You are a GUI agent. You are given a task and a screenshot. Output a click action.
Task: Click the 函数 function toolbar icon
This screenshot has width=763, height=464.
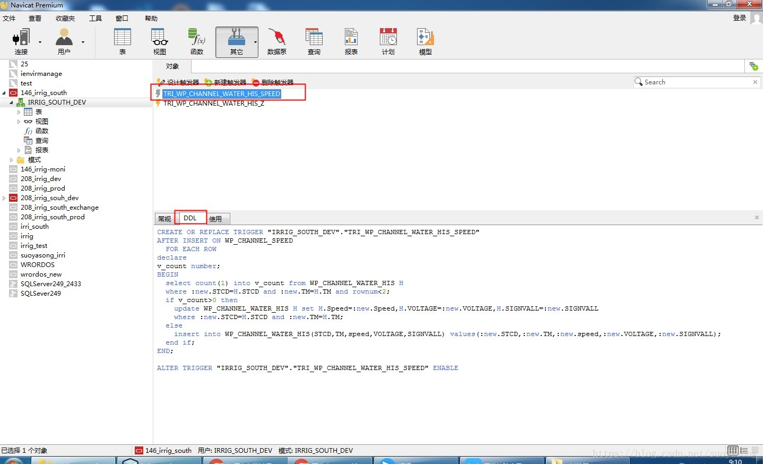197,41
